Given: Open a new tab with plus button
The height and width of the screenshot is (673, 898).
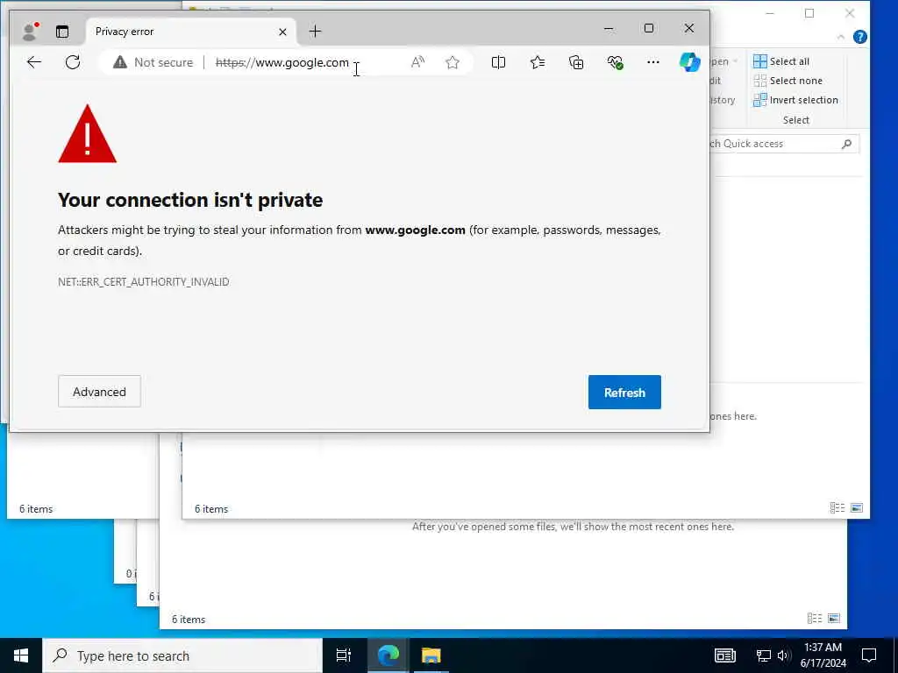Looking at the screenshot, I should (x=315, y=32).
